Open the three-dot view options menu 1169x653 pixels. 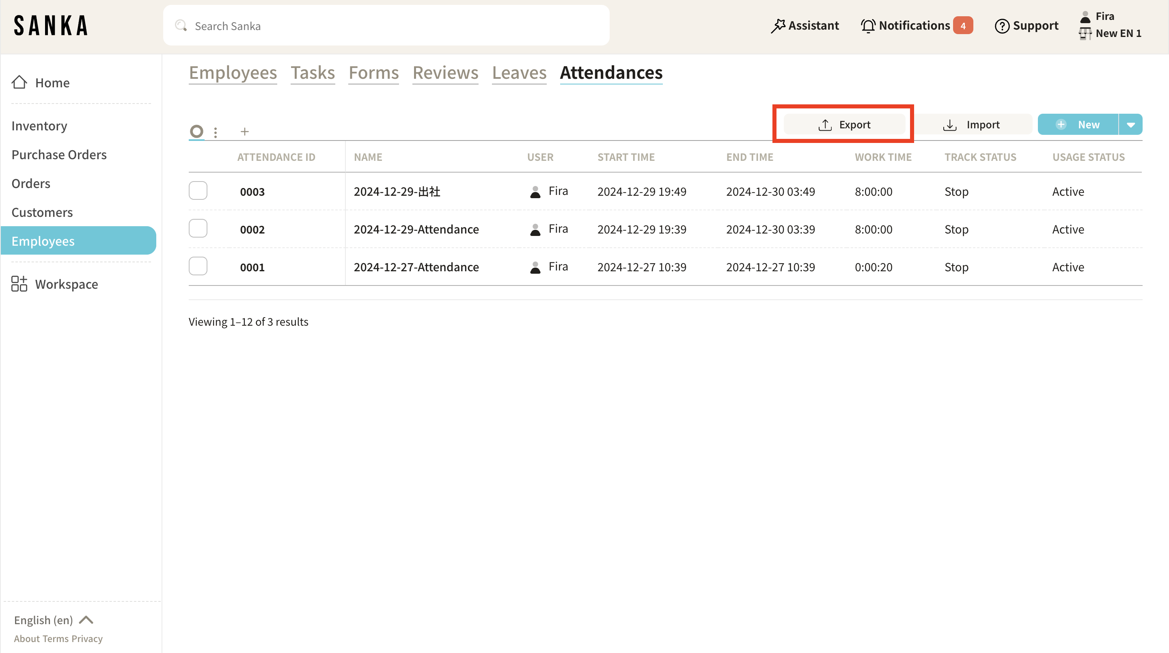point(216,132)
